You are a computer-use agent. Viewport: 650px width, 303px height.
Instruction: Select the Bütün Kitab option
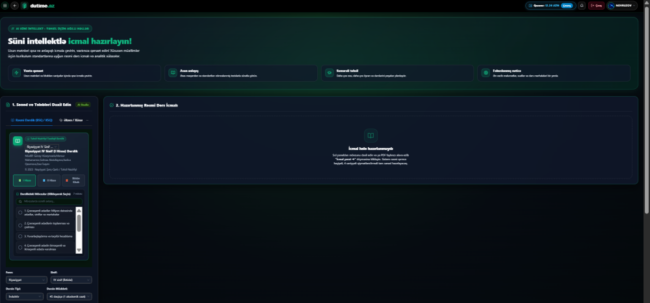[73, 180]
